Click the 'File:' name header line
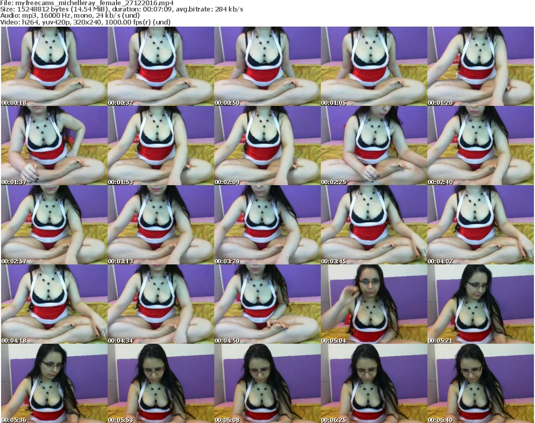535x423 pixels. click(x=87, y=3)
